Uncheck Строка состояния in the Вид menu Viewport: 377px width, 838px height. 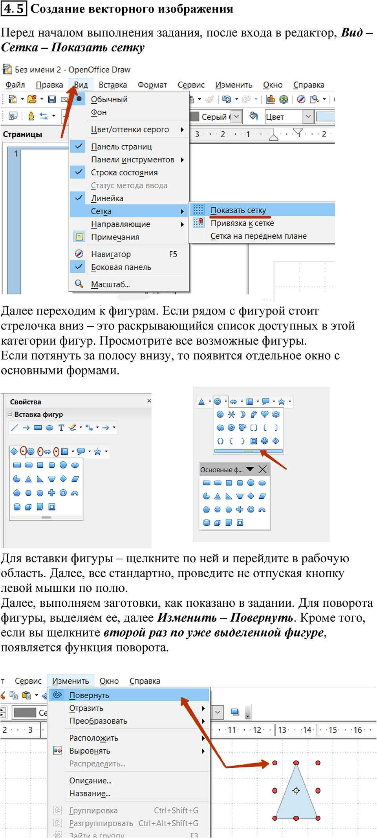click(124, 172)
